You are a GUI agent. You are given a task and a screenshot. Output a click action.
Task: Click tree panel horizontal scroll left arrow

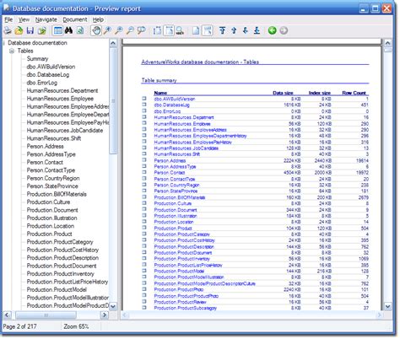coord(7,315)
